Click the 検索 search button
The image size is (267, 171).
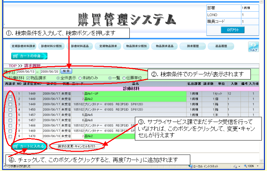pyautogui.click(x=66, y=71)
